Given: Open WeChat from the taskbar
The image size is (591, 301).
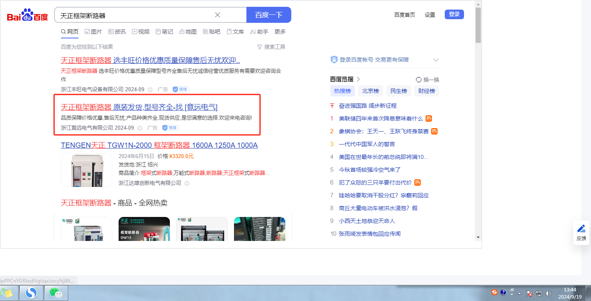Looking at the screenshot, I should 56,293.
